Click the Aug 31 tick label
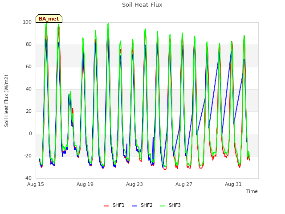This screenshot has height=214, width=285. (x=233, y=184)
